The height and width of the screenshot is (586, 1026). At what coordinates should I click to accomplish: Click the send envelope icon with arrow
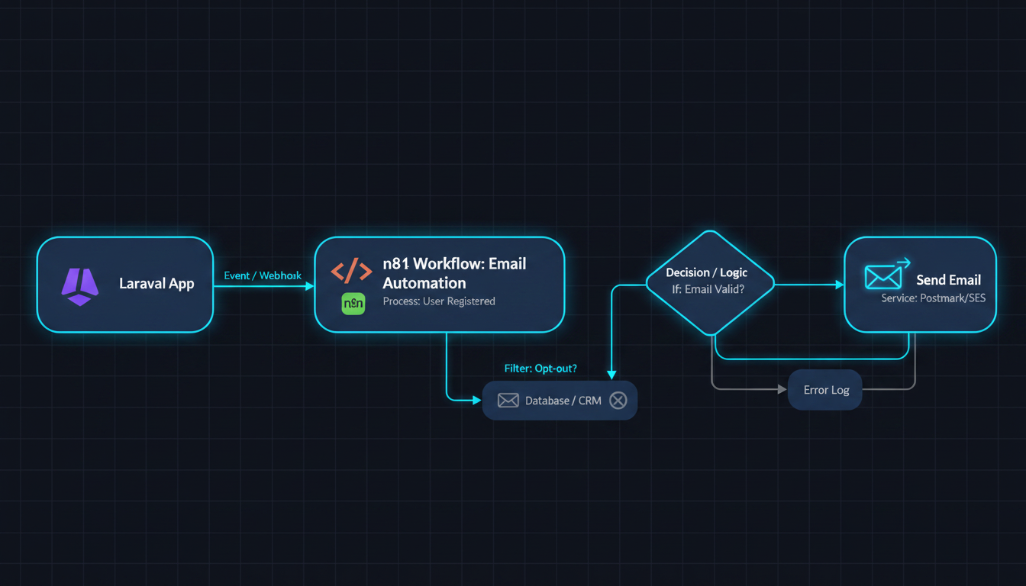tap(887, 275)
